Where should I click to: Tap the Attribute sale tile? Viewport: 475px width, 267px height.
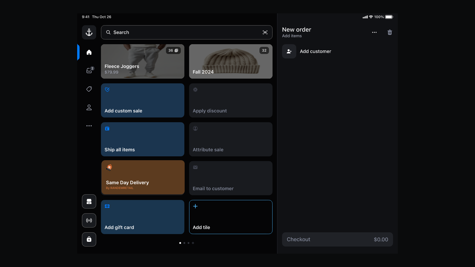(x=231, y=139)
